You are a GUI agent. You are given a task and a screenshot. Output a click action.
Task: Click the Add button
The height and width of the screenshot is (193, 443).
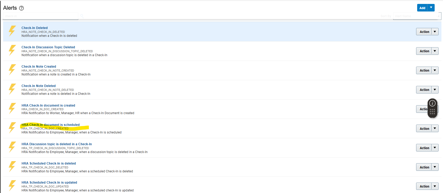pos(422,8)
